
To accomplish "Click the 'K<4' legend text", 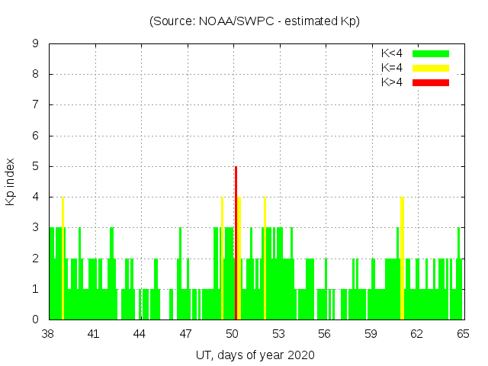I will (x=392, y=53).
